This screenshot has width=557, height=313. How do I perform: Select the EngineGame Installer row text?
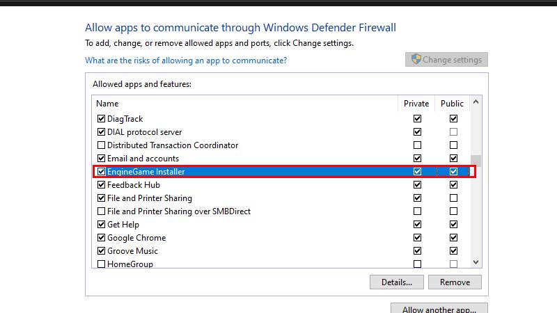[x=146, y=172]
